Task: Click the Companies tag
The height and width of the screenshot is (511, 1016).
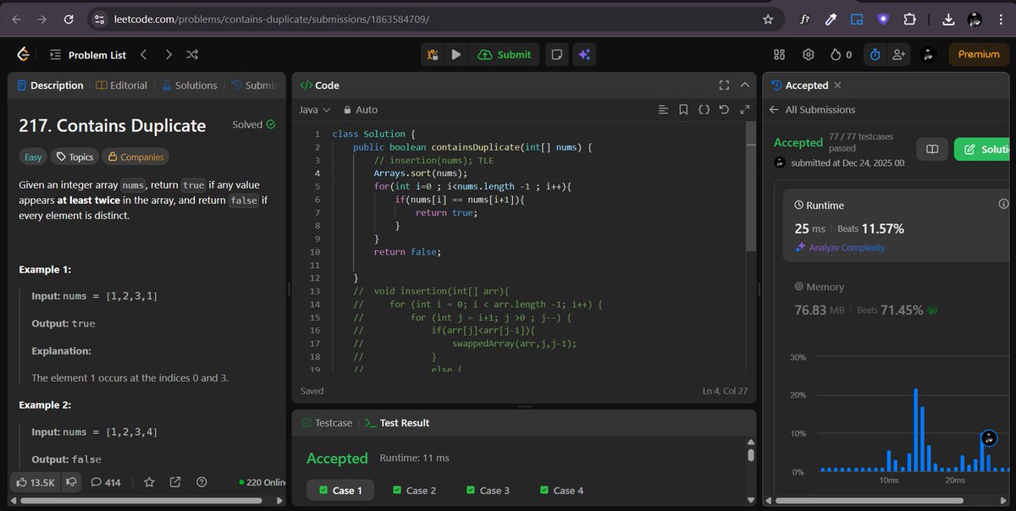Action: (135, 157)
